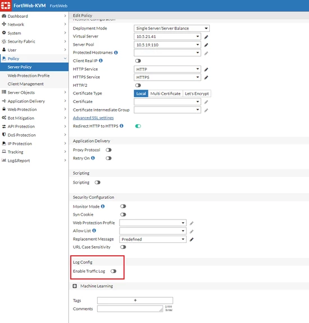This screenshot has height=323, width=309.
Task: Toggle Proxy Protocol switch
Action: (109, 150)
